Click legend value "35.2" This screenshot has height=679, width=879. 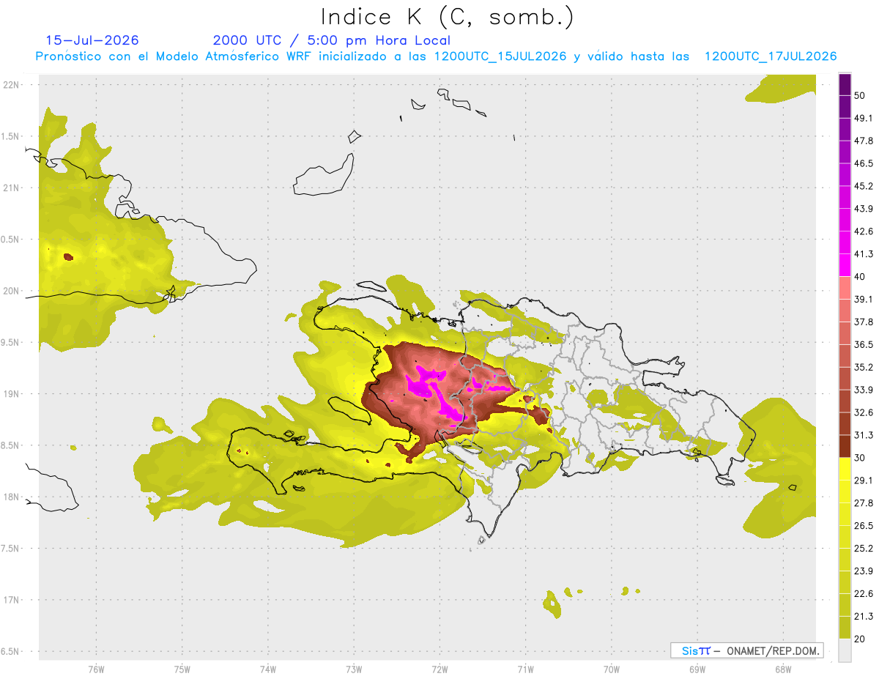tap(864, 367)
